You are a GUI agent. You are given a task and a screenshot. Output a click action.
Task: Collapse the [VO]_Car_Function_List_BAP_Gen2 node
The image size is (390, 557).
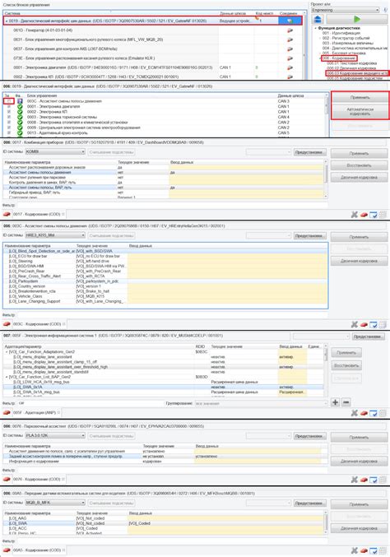(7, 377)
